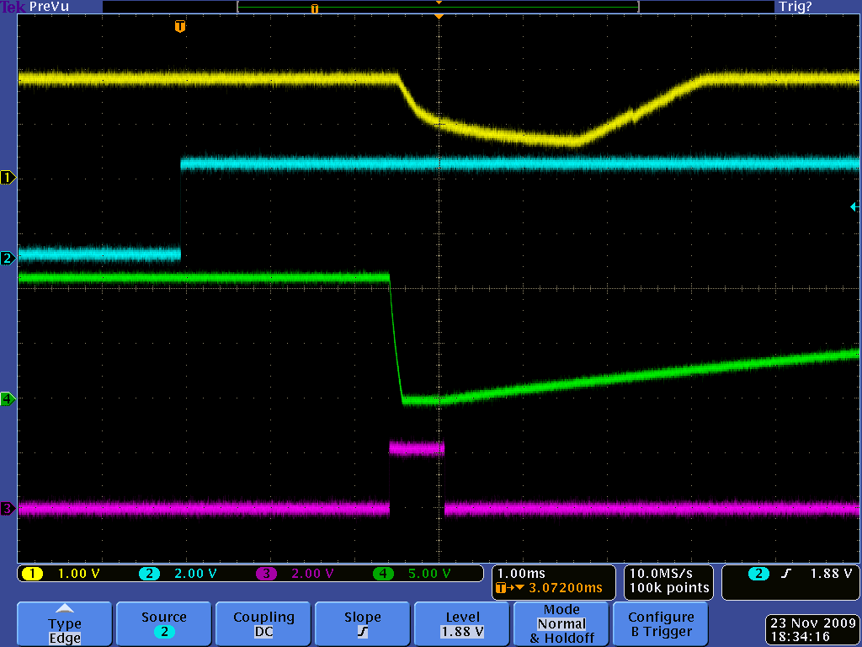Click the channel 4 green ground marker

click(x=8, y=399)
